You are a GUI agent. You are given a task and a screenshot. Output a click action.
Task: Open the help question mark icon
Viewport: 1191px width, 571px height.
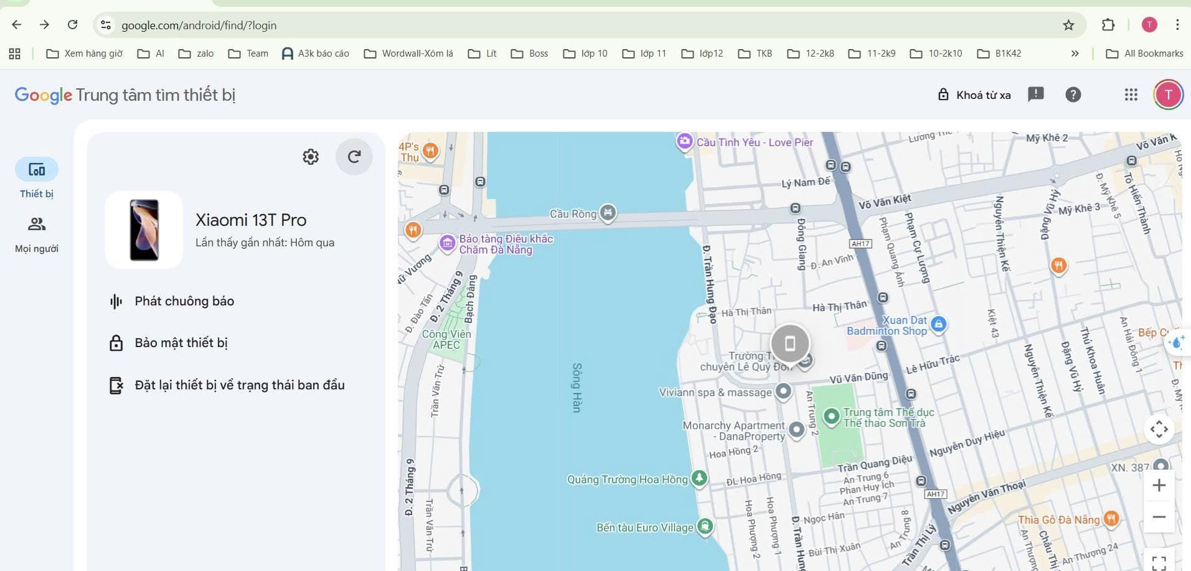(x=1073, y=95)
